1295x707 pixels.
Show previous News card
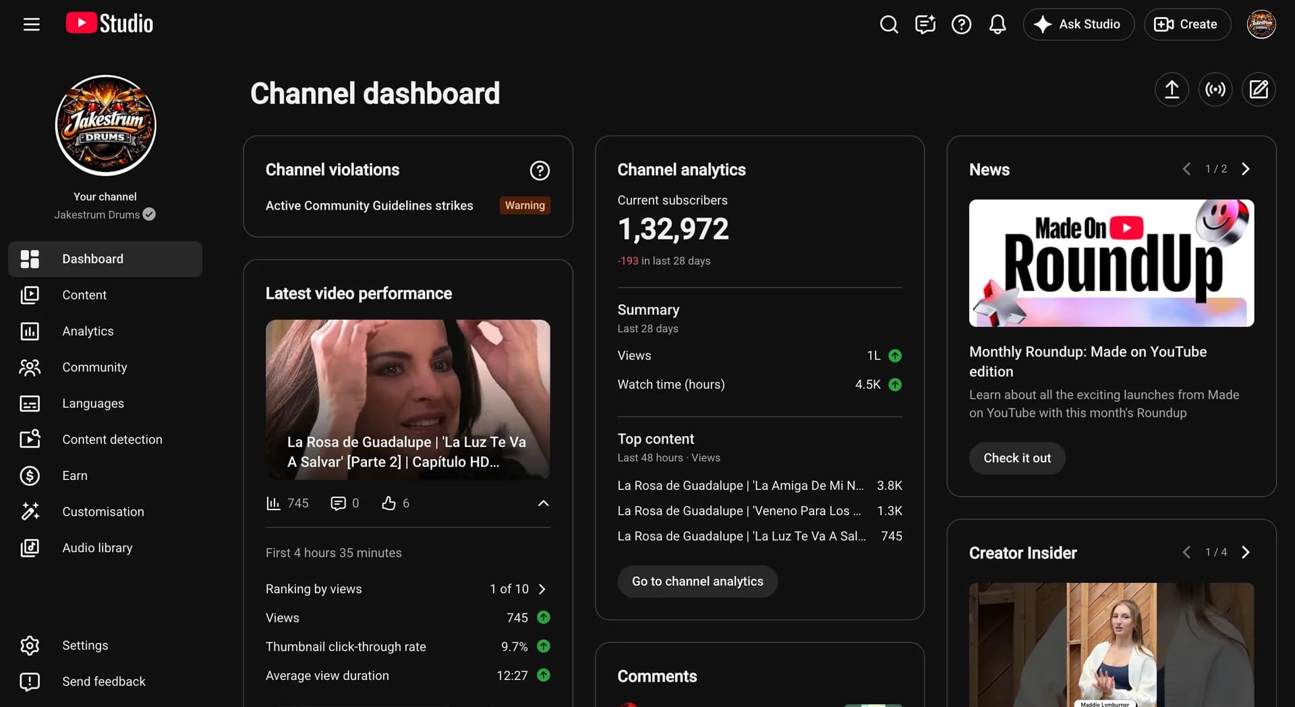[1186, 169]
